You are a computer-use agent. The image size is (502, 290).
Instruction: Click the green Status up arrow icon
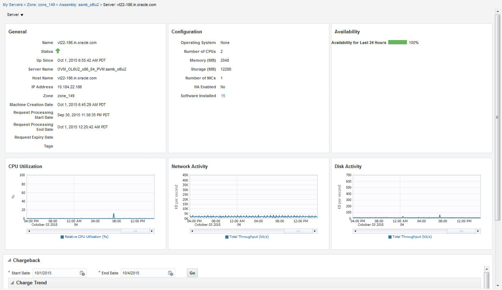coord(58,51)
